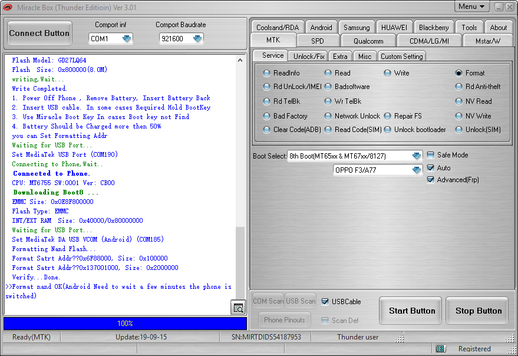Viewport: 518px width, 356px height.
Task: Click the Connect Button
Action: (39, 33)
